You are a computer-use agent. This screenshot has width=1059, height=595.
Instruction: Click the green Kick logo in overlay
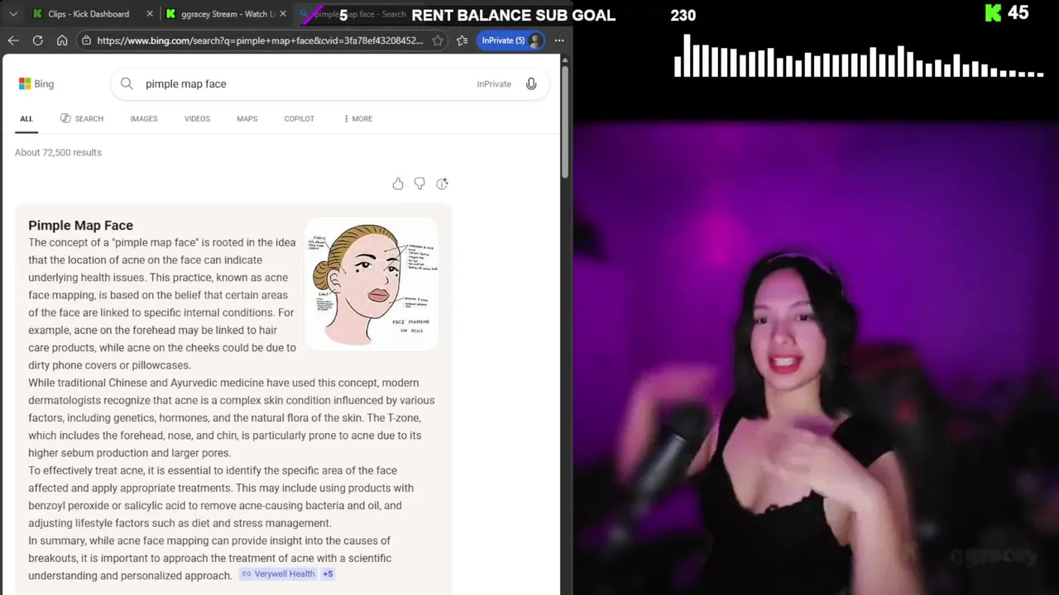pos(994,12)
